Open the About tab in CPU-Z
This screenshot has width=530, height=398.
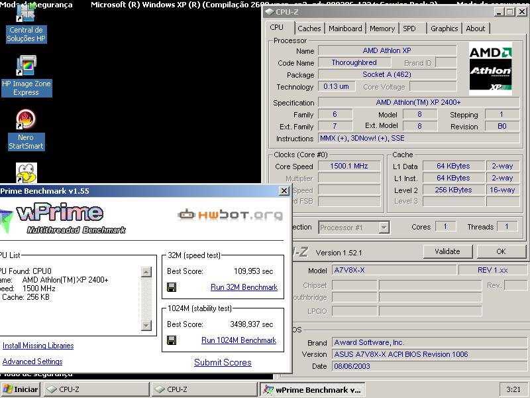[476, 29]
